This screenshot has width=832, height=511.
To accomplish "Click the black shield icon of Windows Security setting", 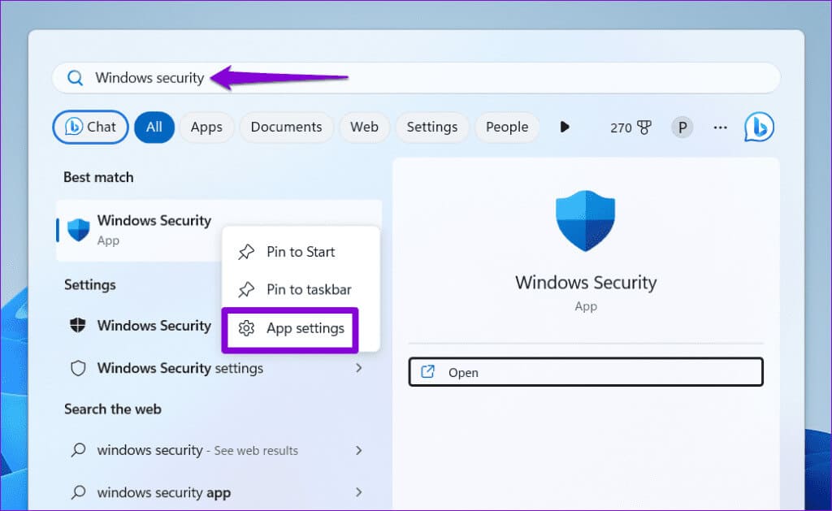I will click(78, 325).
